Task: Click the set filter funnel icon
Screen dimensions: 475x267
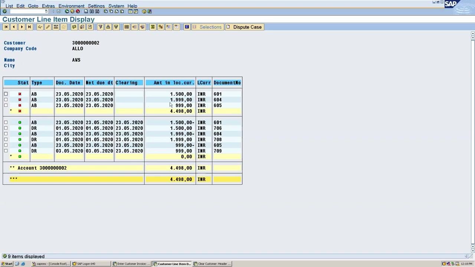Action: click(x=100, y=27)
